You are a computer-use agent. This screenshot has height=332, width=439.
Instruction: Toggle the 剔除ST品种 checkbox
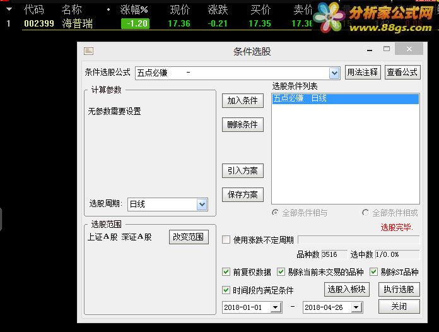click(x=373, y=272)
